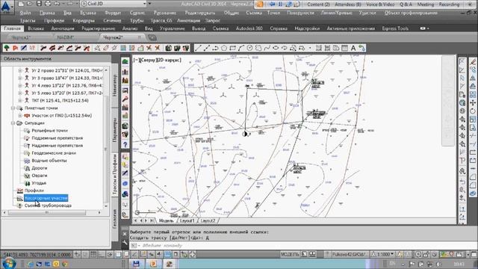Switch to the 'Навигатор' side tab
The height and width of the screenshot is (269, 478).
[115, 86]
